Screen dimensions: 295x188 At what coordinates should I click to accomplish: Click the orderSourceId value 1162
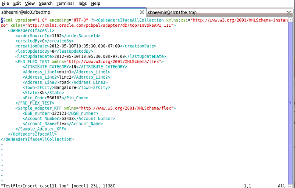[x=57, y=36]
